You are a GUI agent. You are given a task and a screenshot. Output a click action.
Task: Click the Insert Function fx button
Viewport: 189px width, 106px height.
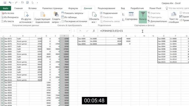pos(94,31)
